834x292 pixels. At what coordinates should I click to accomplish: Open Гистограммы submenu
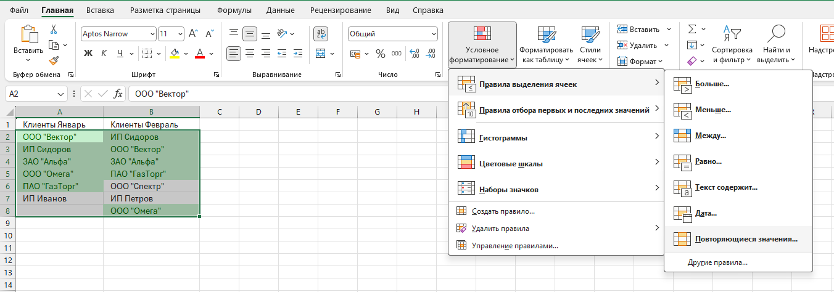557,137
